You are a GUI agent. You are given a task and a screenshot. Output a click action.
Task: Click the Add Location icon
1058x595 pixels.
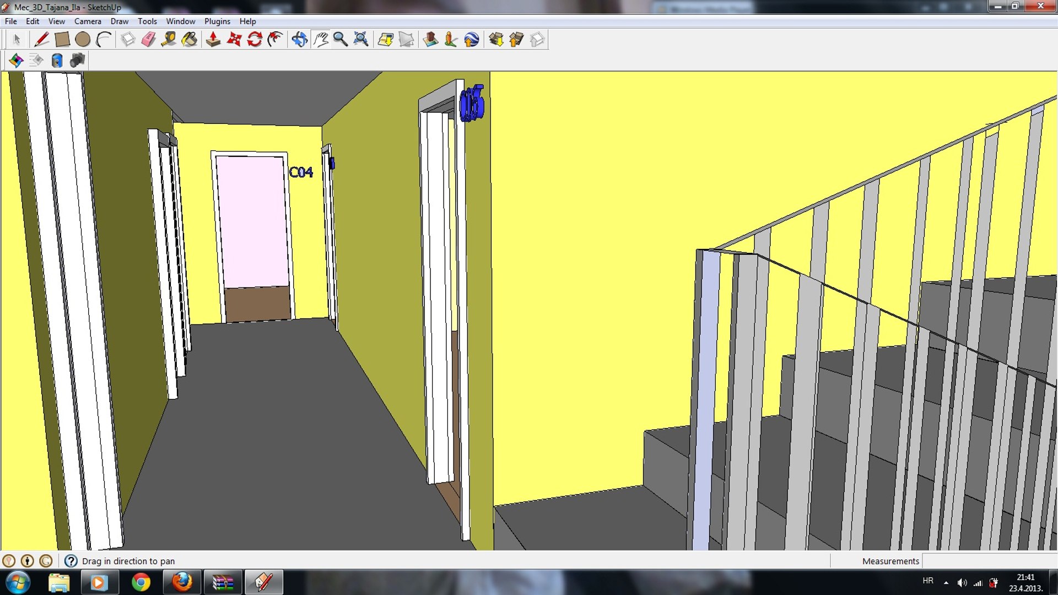pyautogui.click(x=385, y=40)
